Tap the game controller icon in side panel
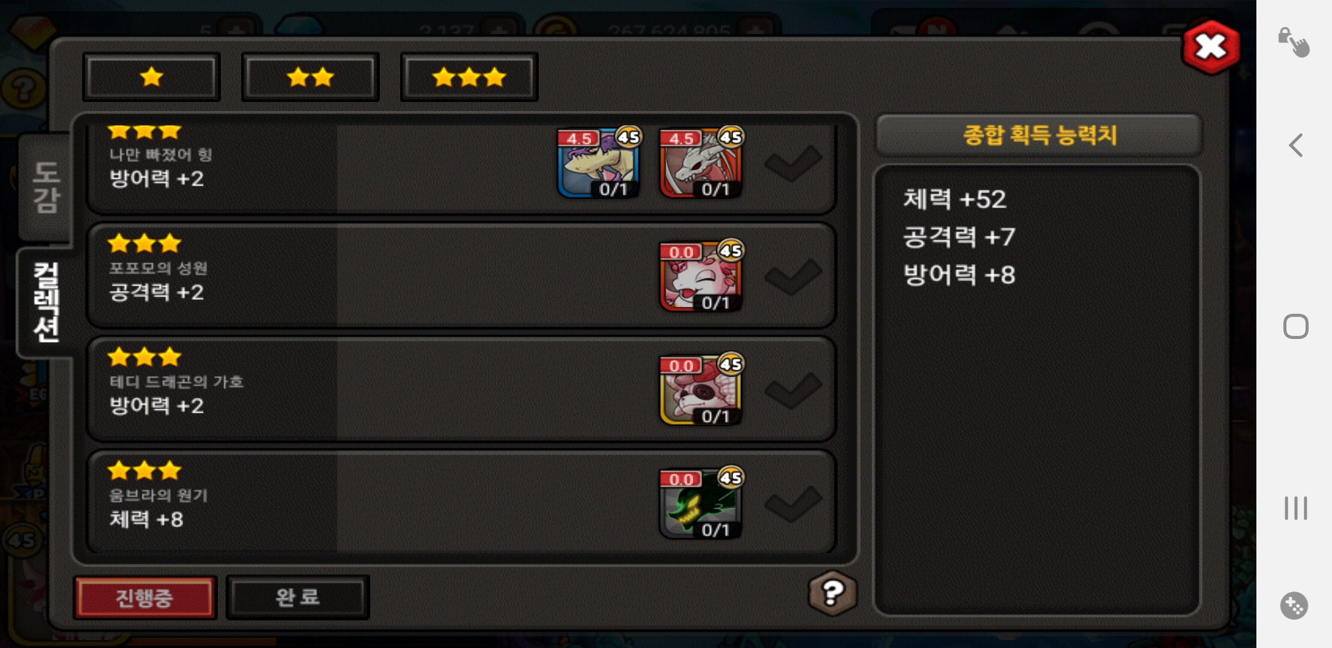 click(x=1294, y=605)
